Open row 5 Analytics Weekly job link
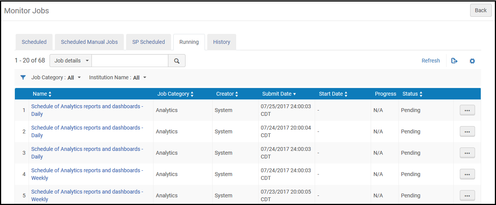 [87, 195]
